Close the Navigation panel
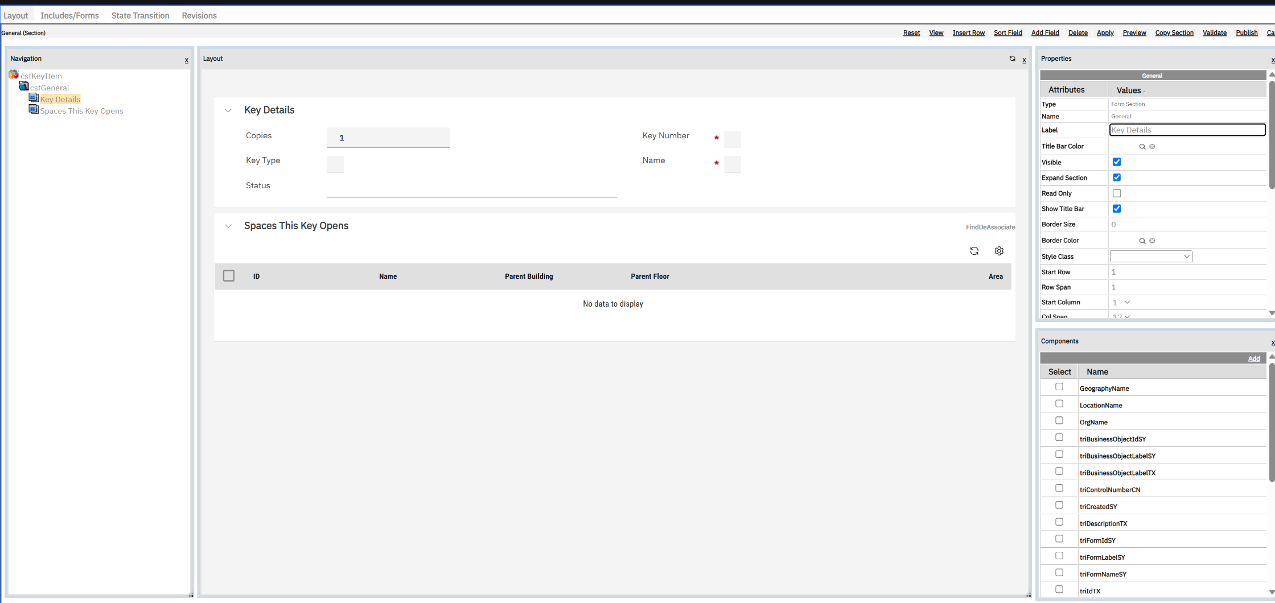The image size is (1275, 603). 186,60
